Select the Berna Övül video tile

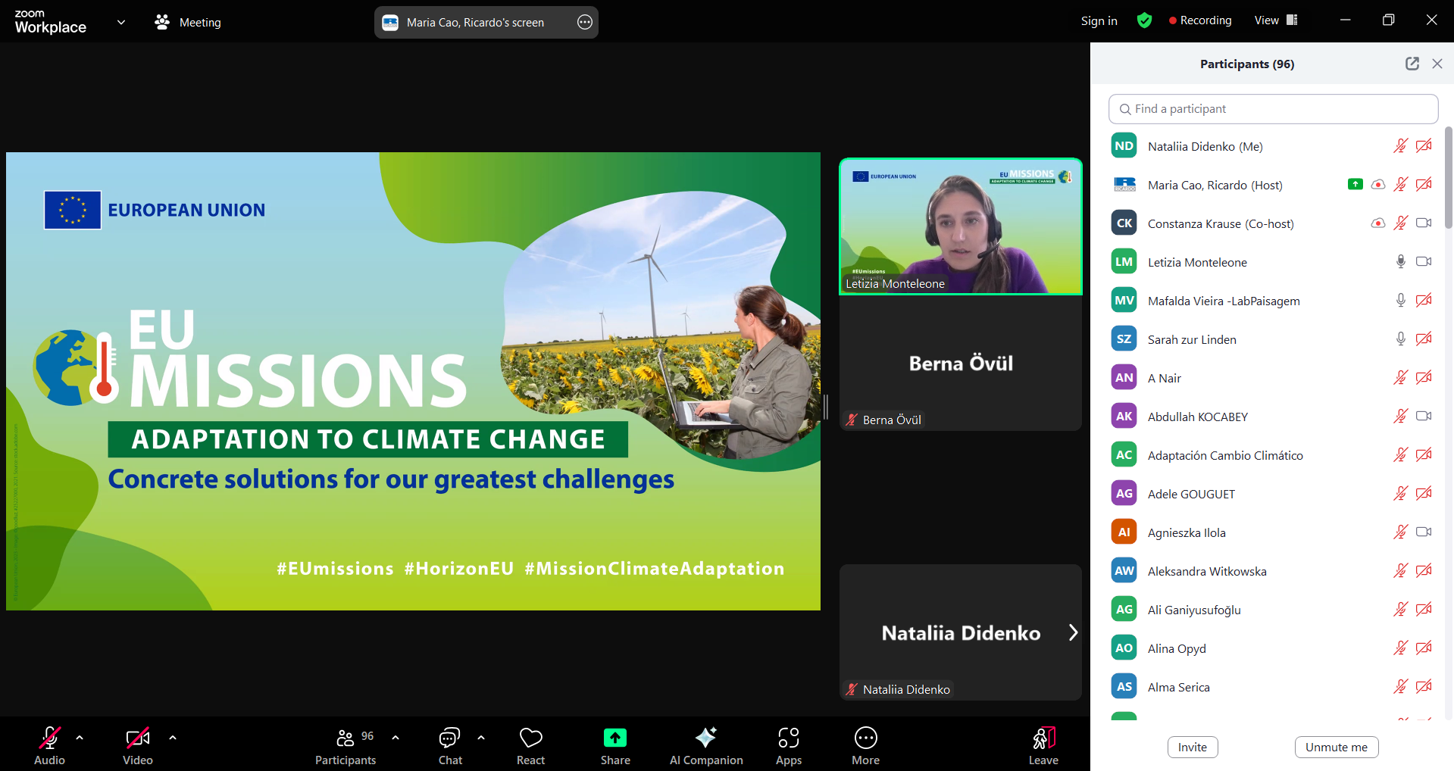pos(961,363)
